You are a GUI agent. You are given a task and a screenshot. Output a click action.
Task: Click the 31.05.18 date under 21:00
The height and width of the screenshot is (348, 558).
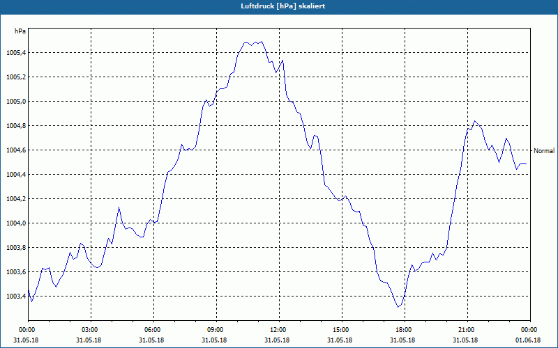point(465,340)
